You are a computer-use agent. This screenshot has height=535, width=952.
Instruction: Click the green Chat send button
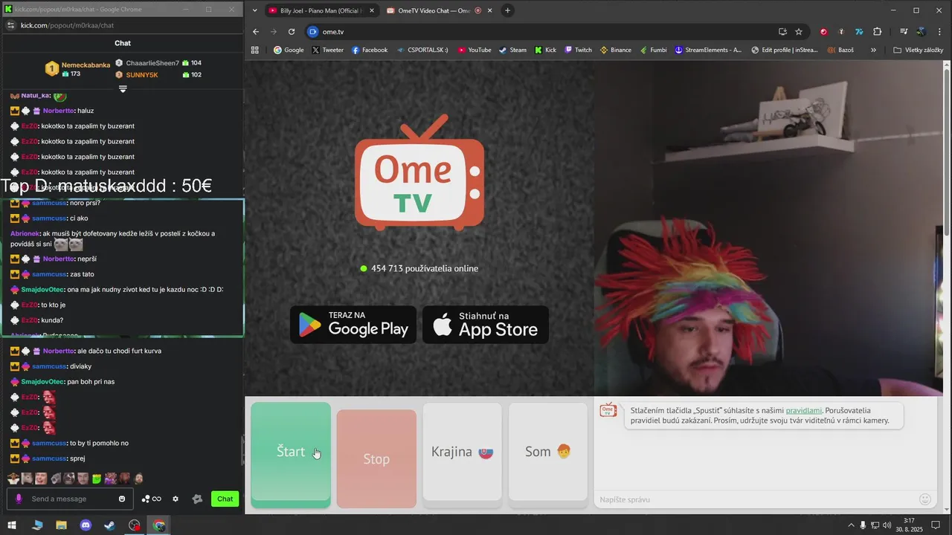coord(225,499)
